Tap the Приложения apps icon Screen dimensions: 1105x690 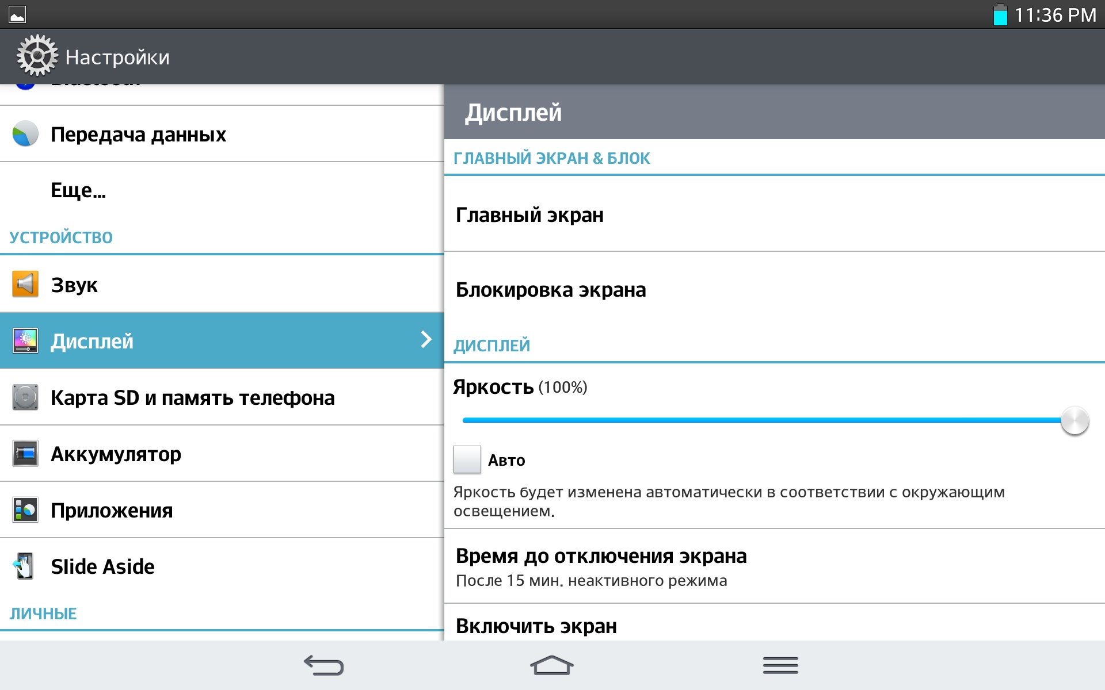25,510
